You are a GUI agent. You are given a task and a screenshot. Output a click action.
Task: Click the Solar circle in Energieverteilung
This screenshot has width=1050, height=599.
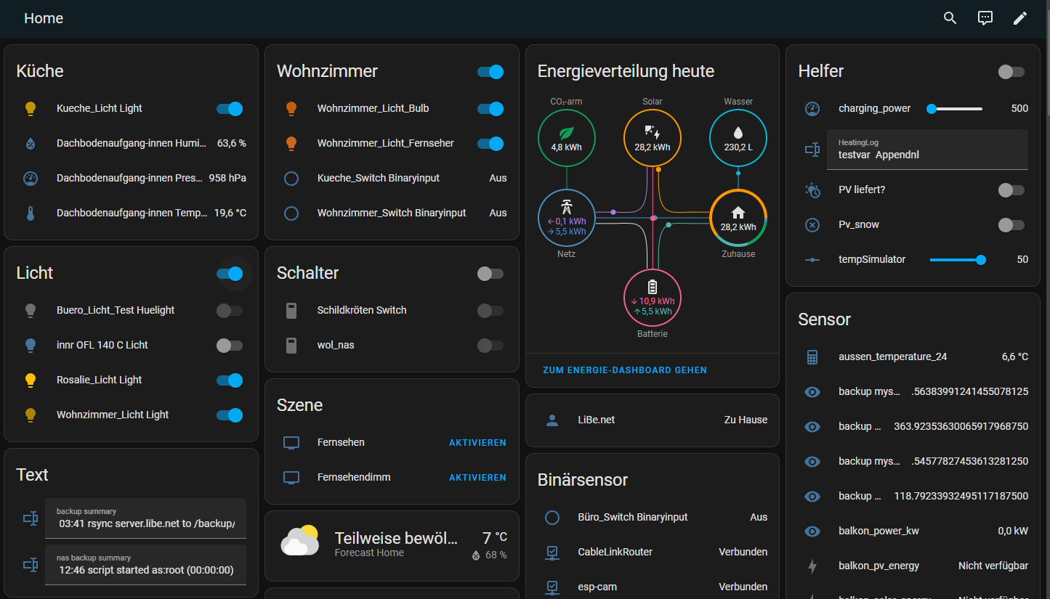[x=652, y=137]
